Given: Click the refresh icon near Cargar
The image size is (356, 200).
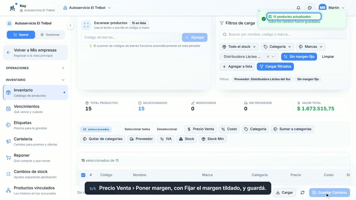Looking at the screenshot, I should pos(303,193).
